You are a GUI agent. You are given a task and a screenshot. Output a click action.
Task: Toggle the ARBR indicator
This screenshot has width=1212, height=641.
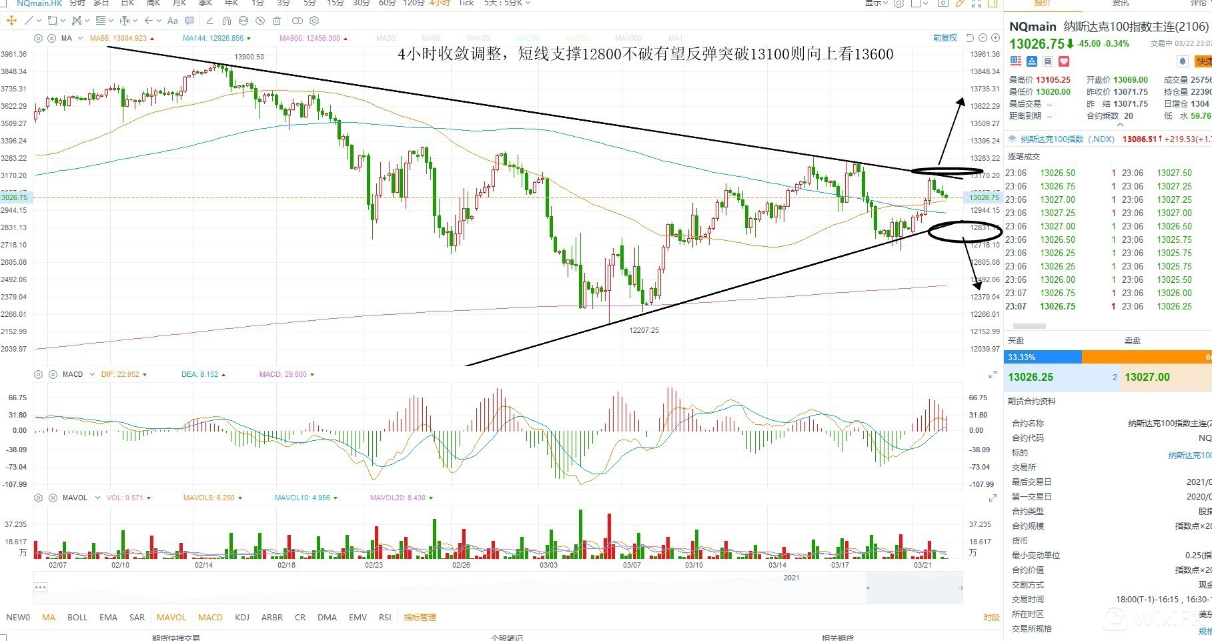point(272,617)
